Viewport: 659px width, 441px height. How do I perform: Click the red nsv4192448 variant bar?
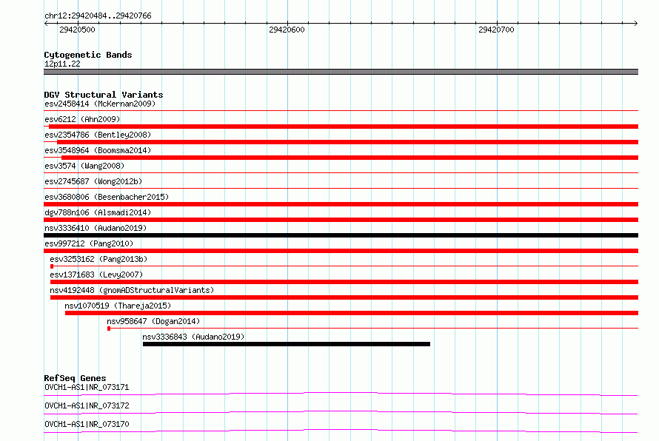(344, 297)
